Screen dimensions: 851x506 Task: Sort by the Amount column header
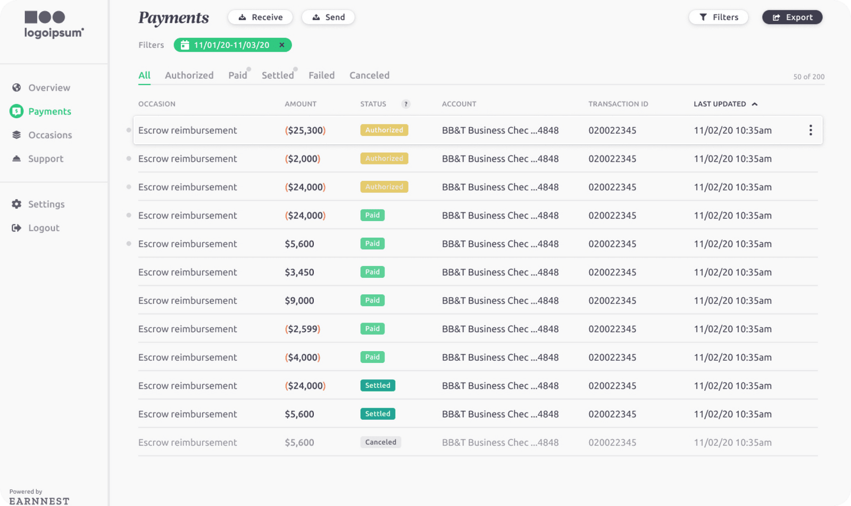tap(301, 104)
